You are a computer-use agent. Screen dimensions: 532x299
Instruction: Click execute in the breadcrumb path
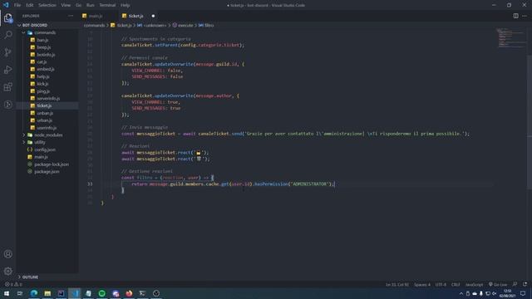tap(185, 26)
